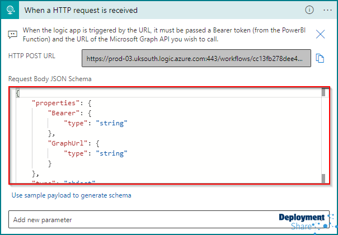Click the bottom marker of schema scrollbar

(x=323, y=178)
